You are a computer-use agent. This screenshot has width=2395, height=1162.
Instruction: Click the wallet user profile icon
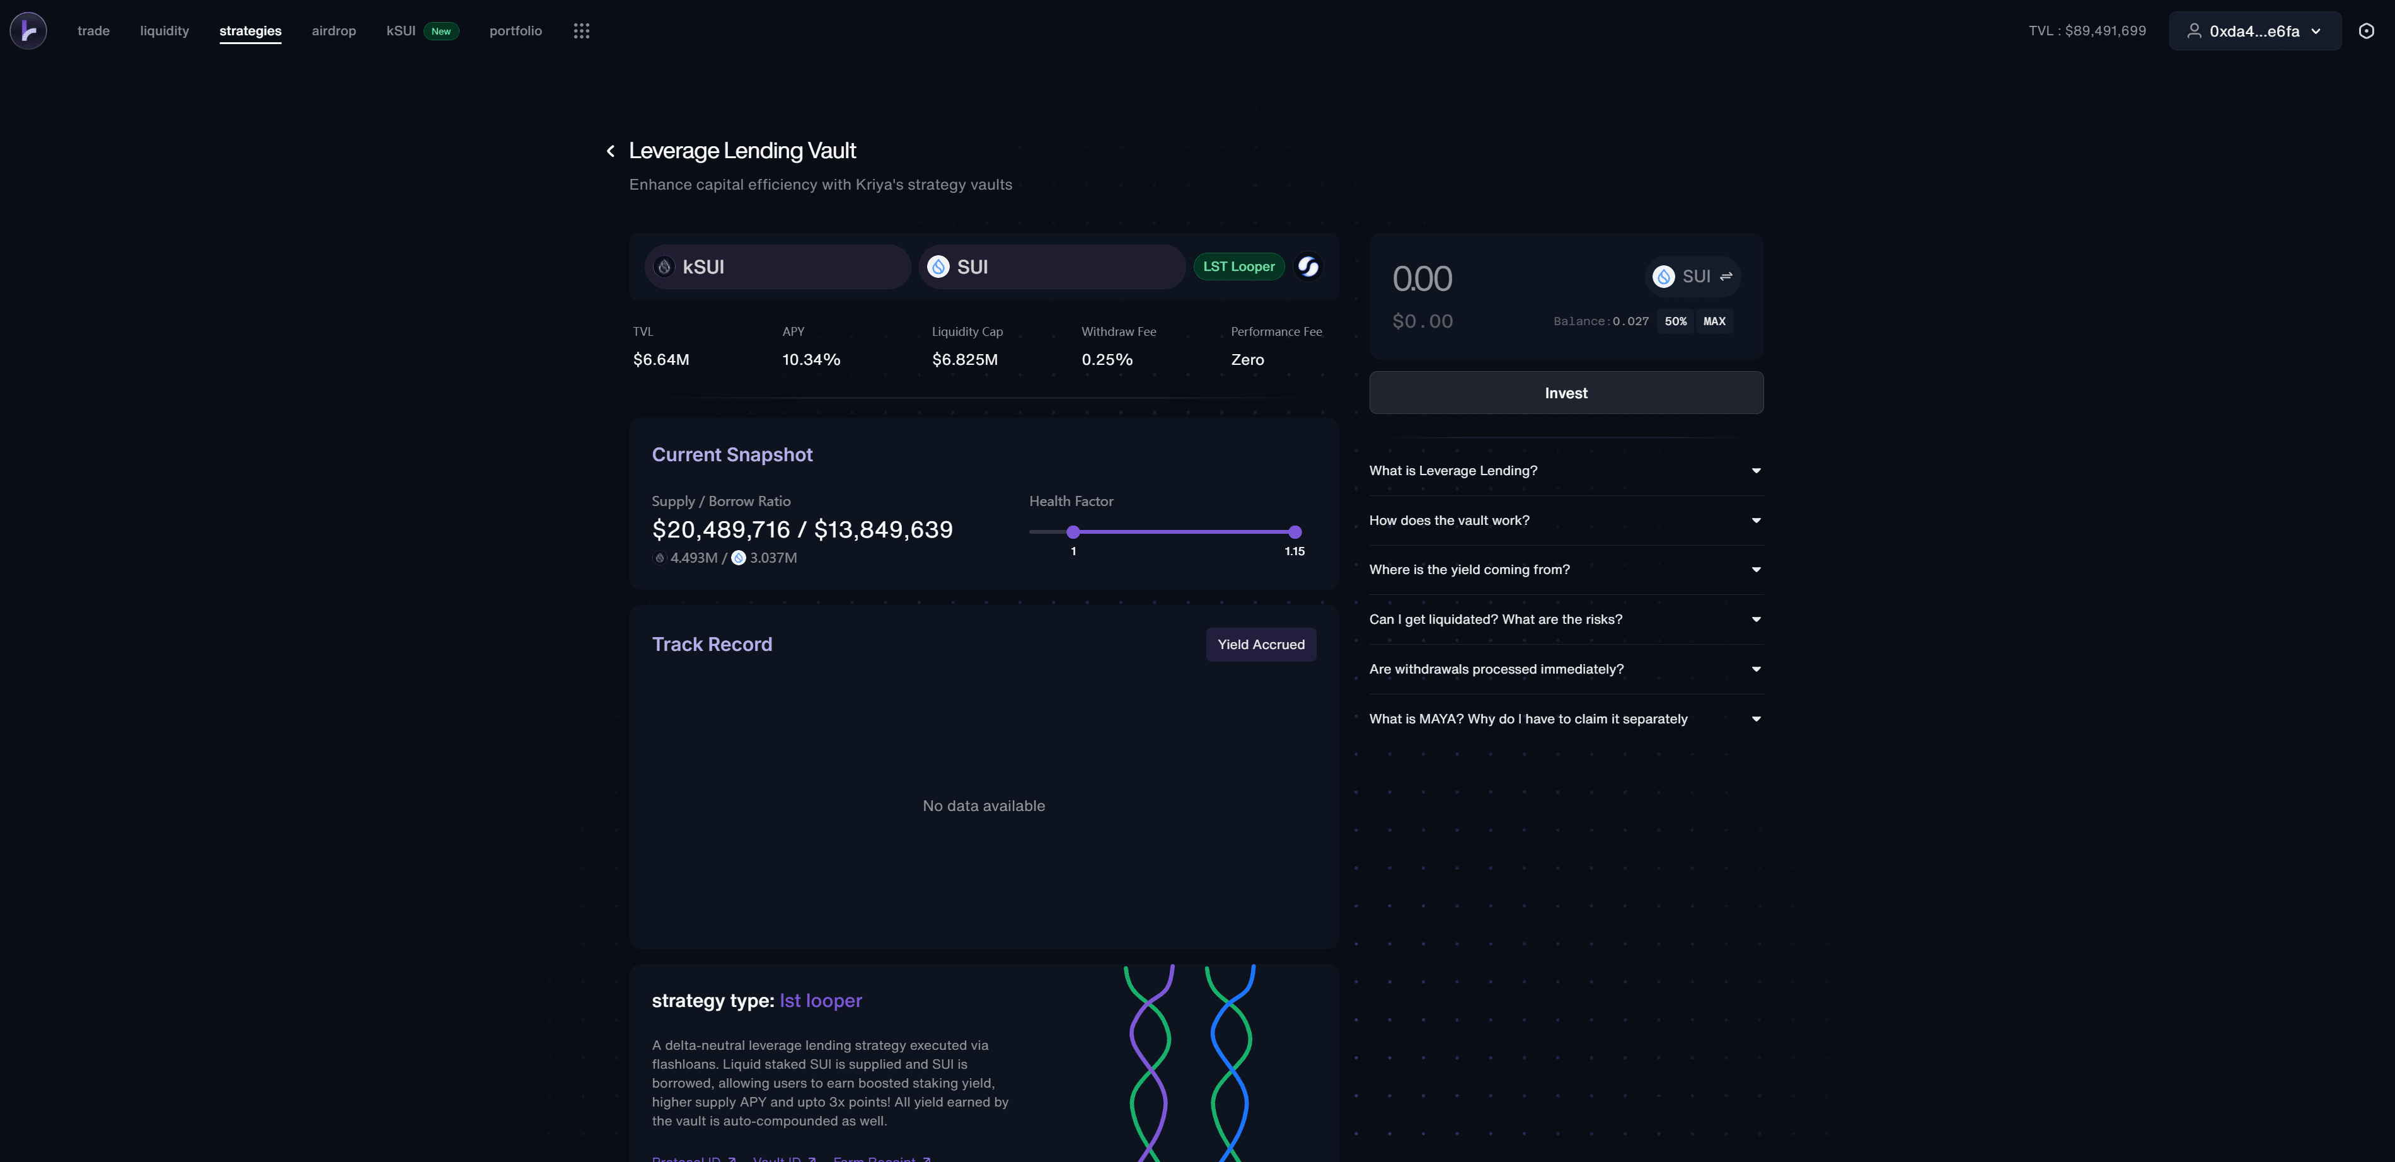click(x=2193, y=31)
